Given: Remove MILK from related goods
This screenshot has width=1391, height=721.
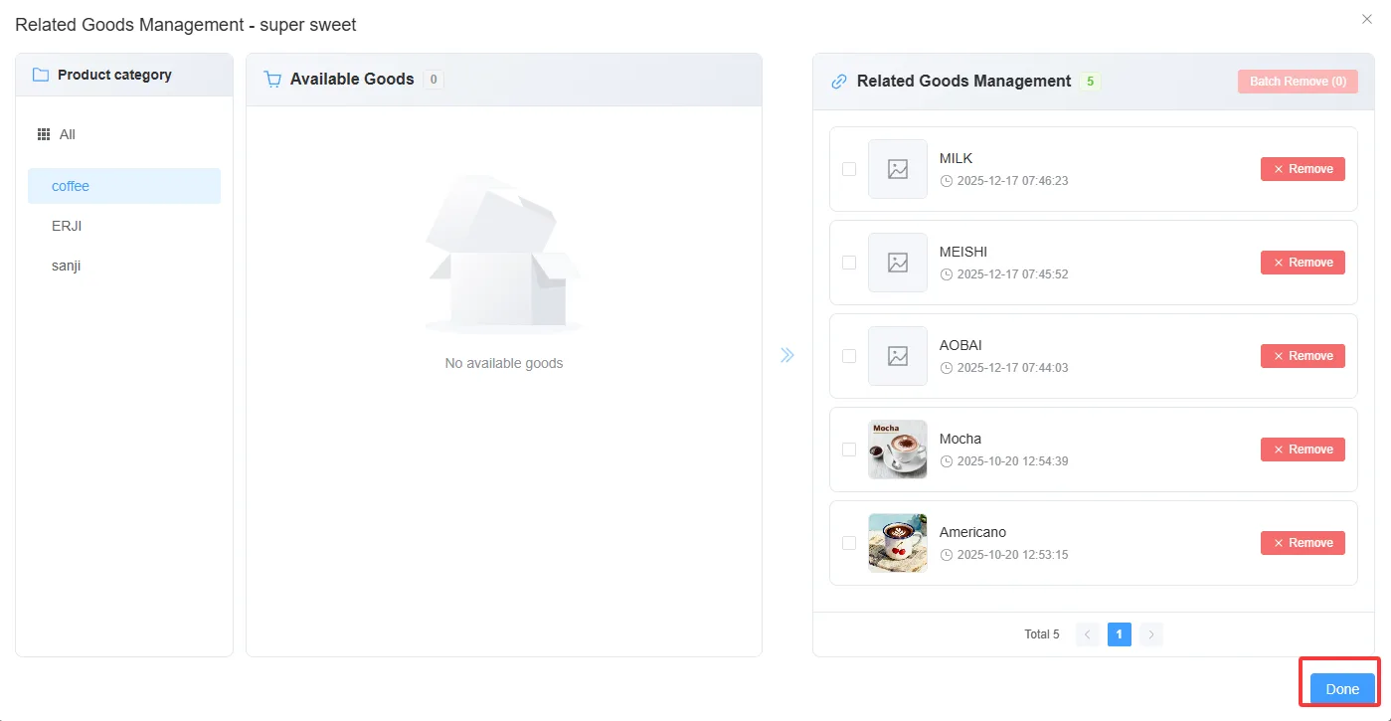Looking at the screenshot, I should pyautogui.click(x=1303, y=169).
